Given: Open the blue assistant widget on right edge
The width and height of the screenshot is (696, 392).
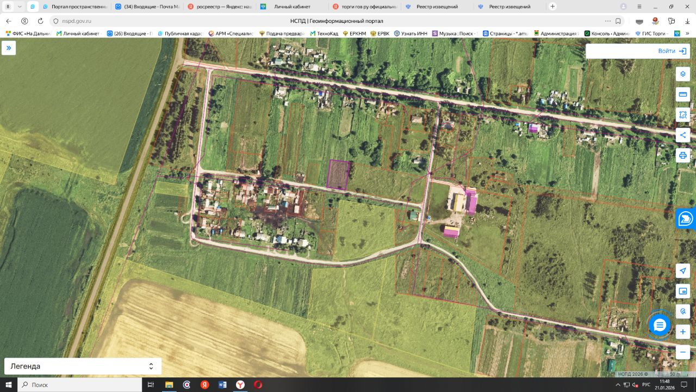Looking at the screenshot, I should [x=686, y=219].
